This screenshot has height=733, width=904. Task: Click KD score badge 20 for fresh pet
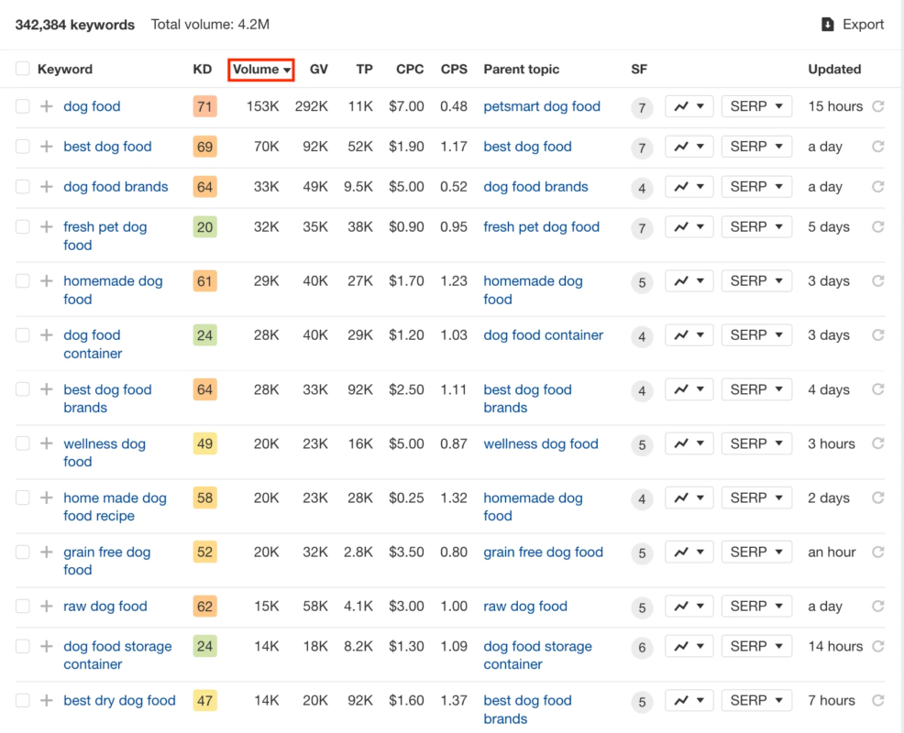tap(204, 227)
